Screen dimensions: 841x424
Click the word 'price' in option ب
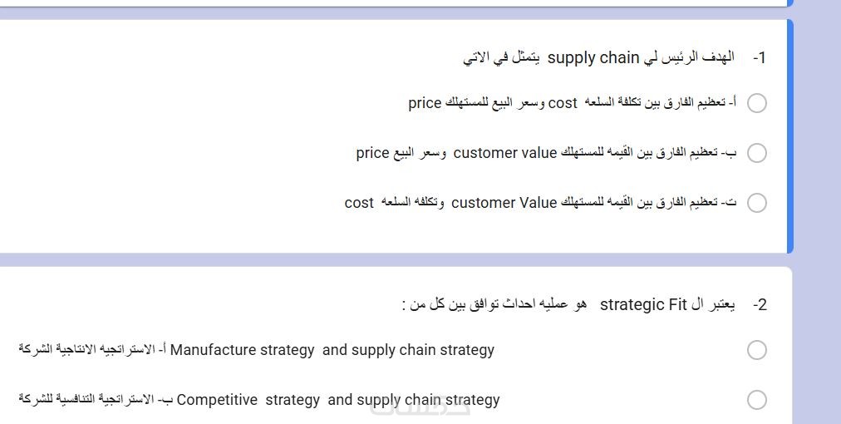[x=372, y=153]
